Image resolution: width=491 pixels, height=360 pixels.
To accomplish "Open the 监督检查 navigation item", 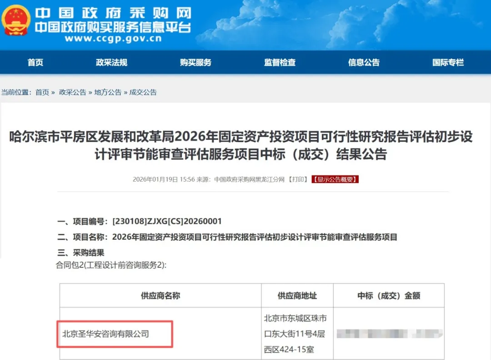I will (280, 63).
